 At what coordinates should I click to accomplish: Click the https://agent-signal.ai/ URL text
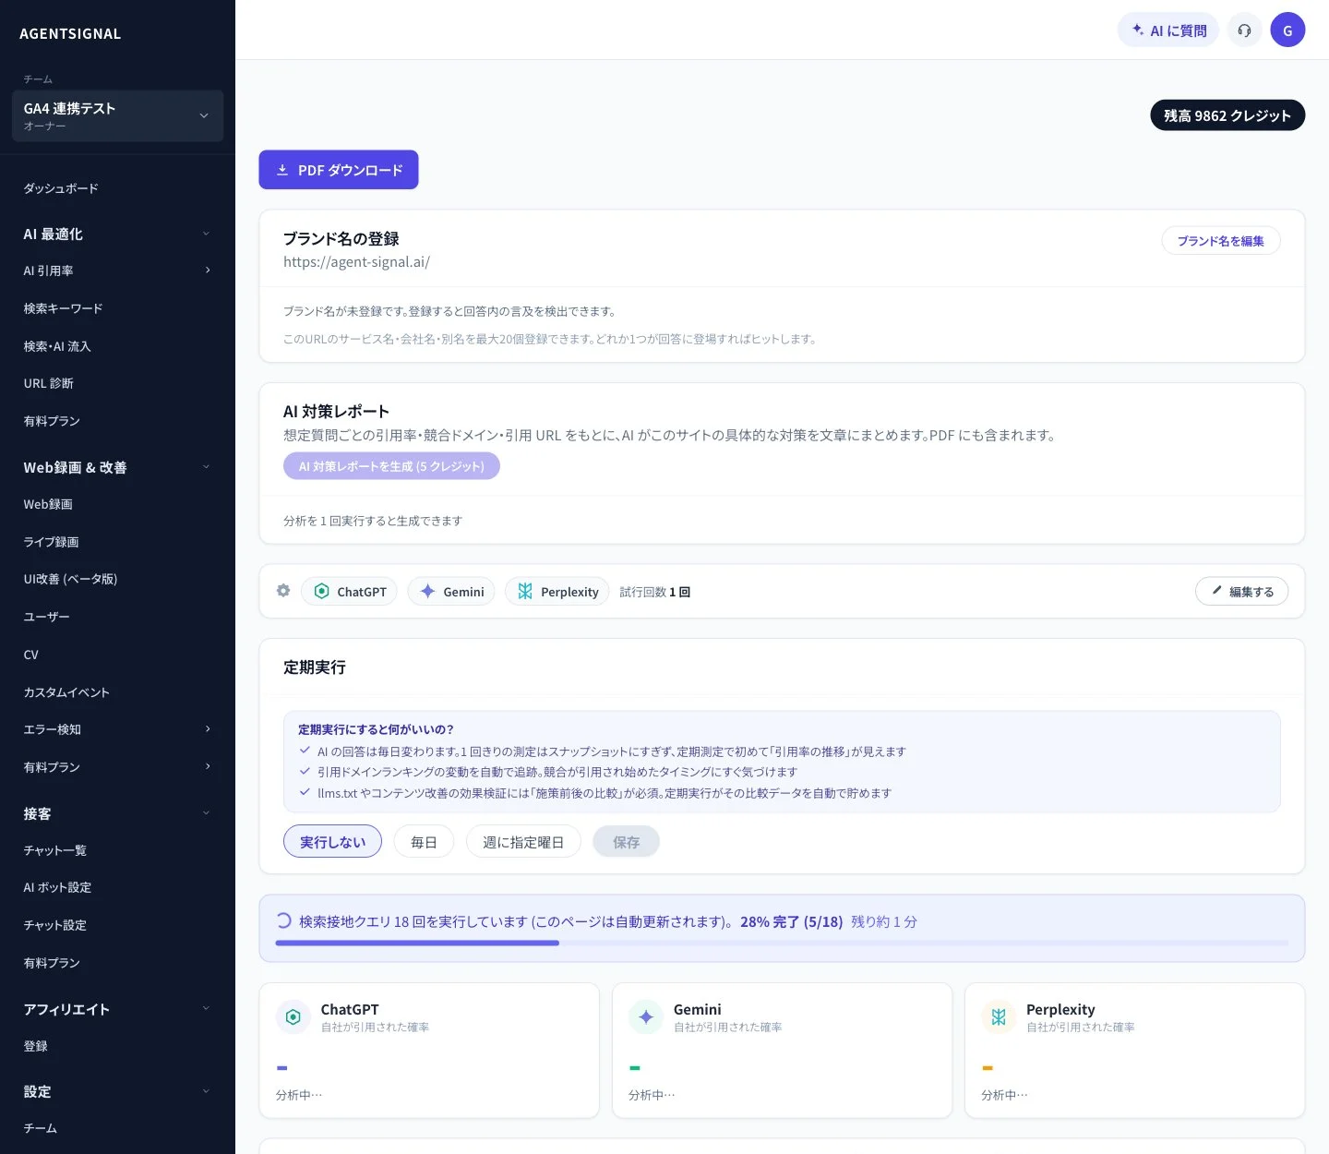pyautogui.click(x=356, y=262)
